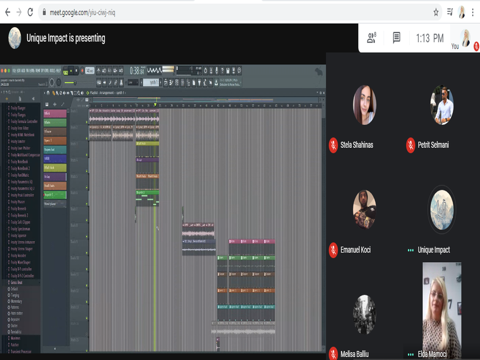Reload the page
480x360 pixels.
click(31, 12)
